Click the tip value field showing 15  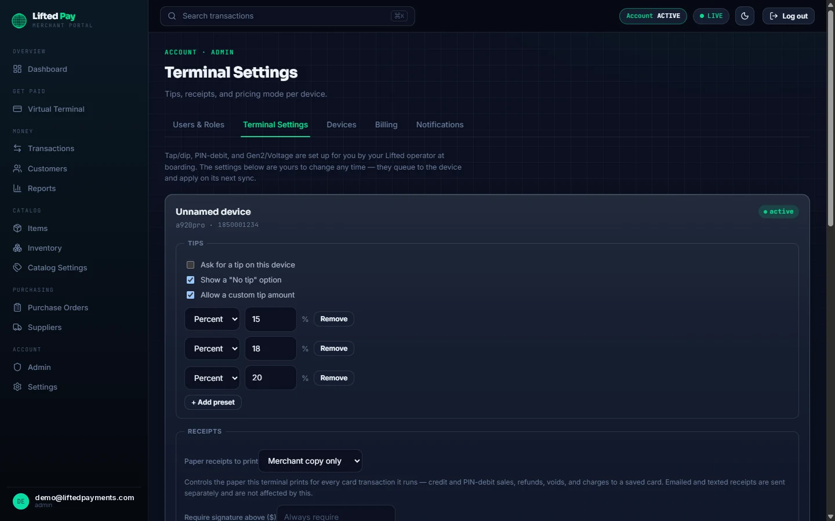coord(271,319)
